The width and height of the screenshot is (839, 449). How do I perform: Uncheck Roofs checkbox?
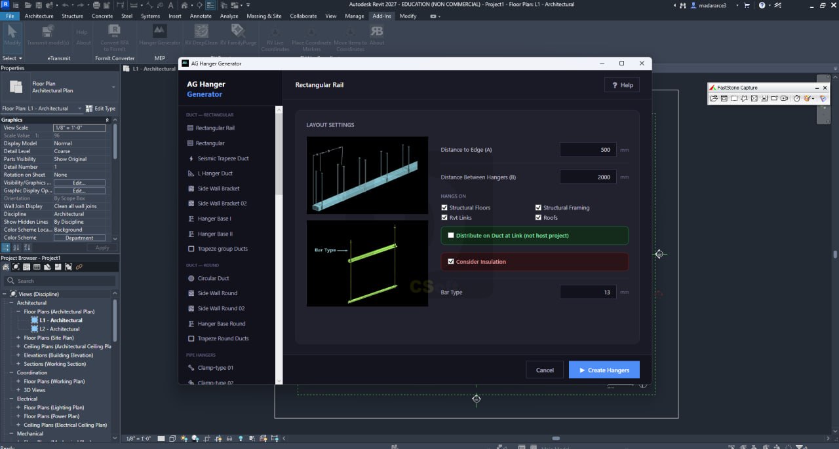539,217
